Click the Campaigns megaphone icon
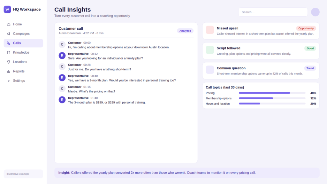 point(8,34)
